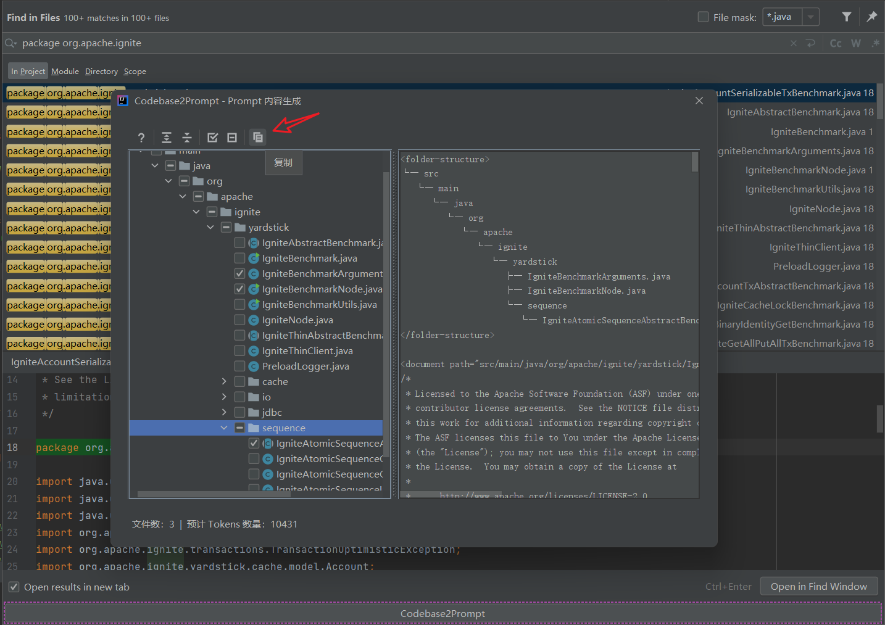Select the Scope tab
Screen dimensions: 885x625
[135, 72]
